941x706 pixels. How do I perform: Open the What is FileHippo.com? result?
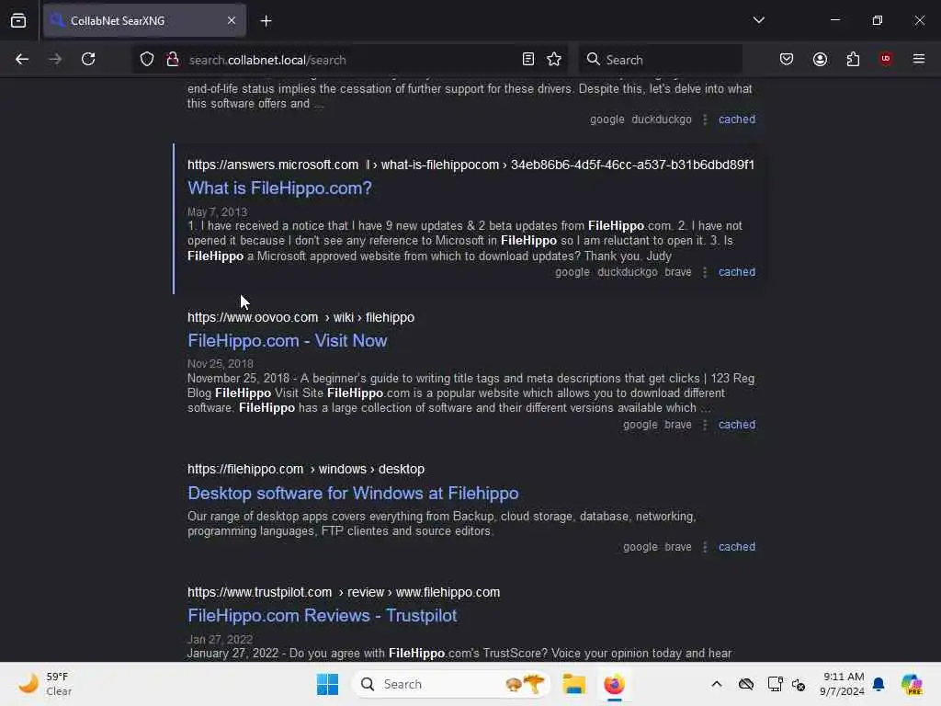[279, 188]
